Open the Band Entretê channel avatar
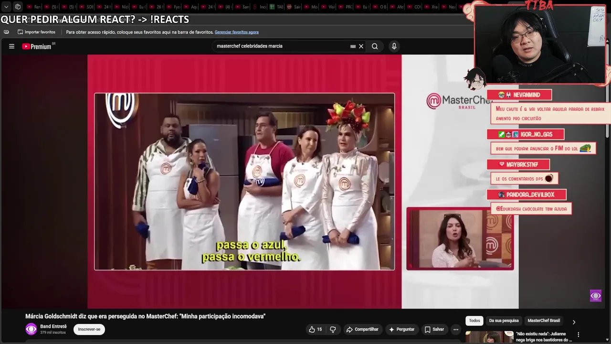611x344 pixels. tap(31, 329)
